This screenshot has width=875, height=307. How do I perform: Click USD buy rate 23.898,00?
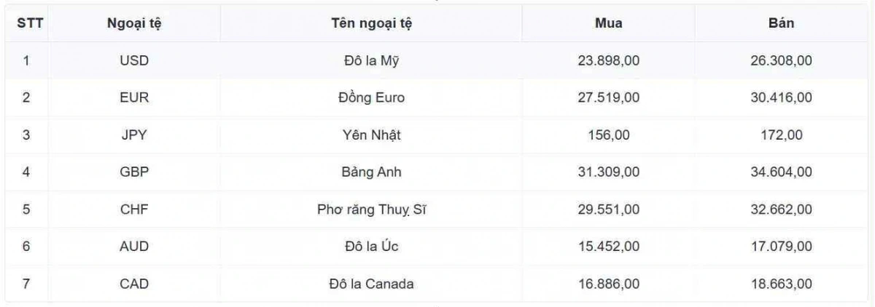[608, 61]
